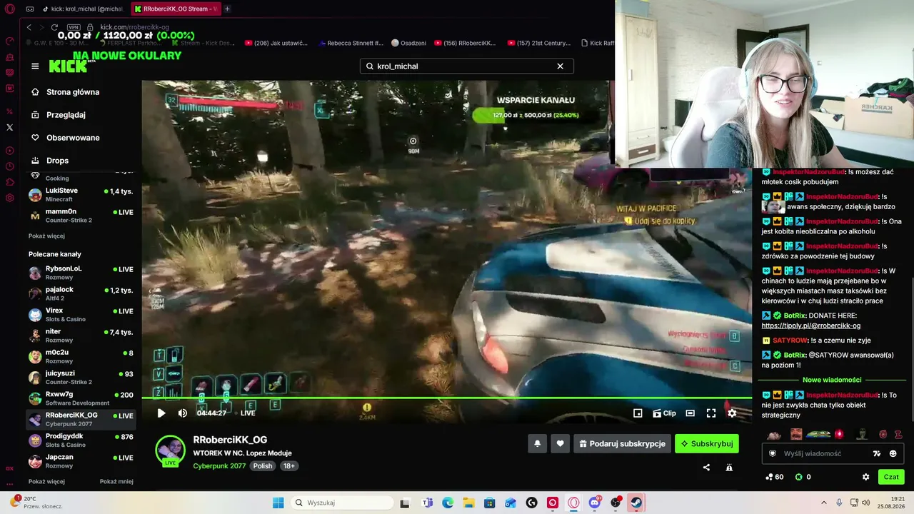The width and height of the screenshot is (914, 514).
Task: Open X (Twitter) in Opera sidebar
Action: pyautogui.click(x=9, y=127)
